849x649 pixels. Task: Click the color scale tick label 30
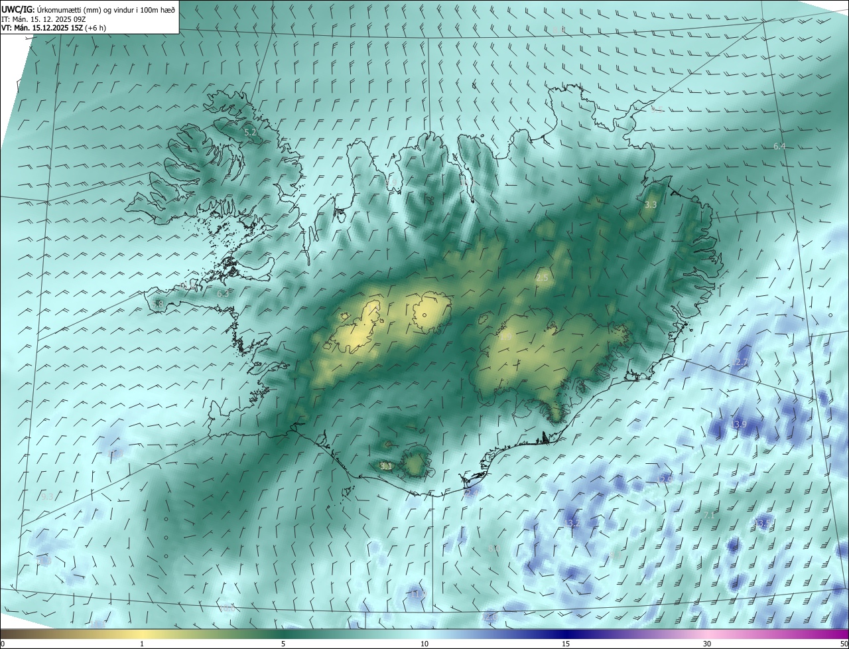[707, 644]
